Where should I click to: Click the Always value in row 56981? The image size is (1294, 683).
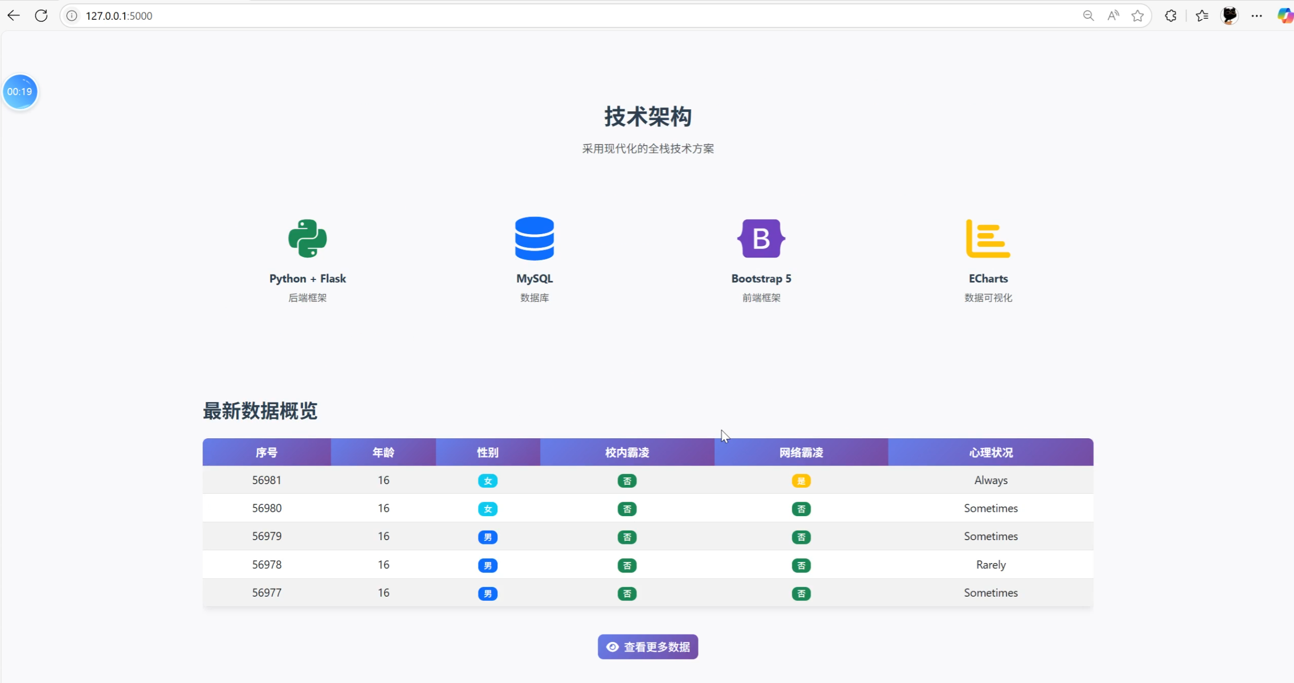click(x=991, y=480)
